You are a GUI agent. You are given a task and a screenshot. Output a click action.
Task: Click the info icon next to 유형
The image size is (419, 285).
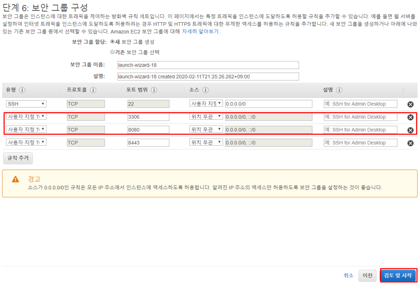click(22, 90)
